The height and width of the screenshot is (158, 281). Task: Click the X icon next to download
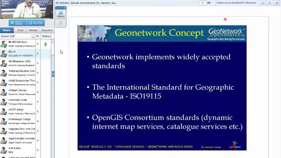pyautogui.click(x=269, y=3)
